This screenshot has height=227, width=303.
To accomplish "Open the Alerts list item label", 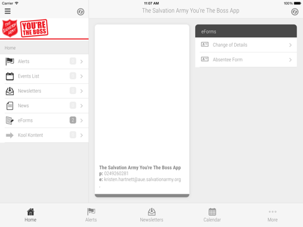I will point(23,61).
